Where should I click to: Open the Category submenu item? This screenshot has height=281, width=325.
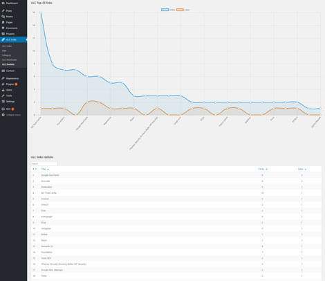pyautogui.click(x=6, y=55)
